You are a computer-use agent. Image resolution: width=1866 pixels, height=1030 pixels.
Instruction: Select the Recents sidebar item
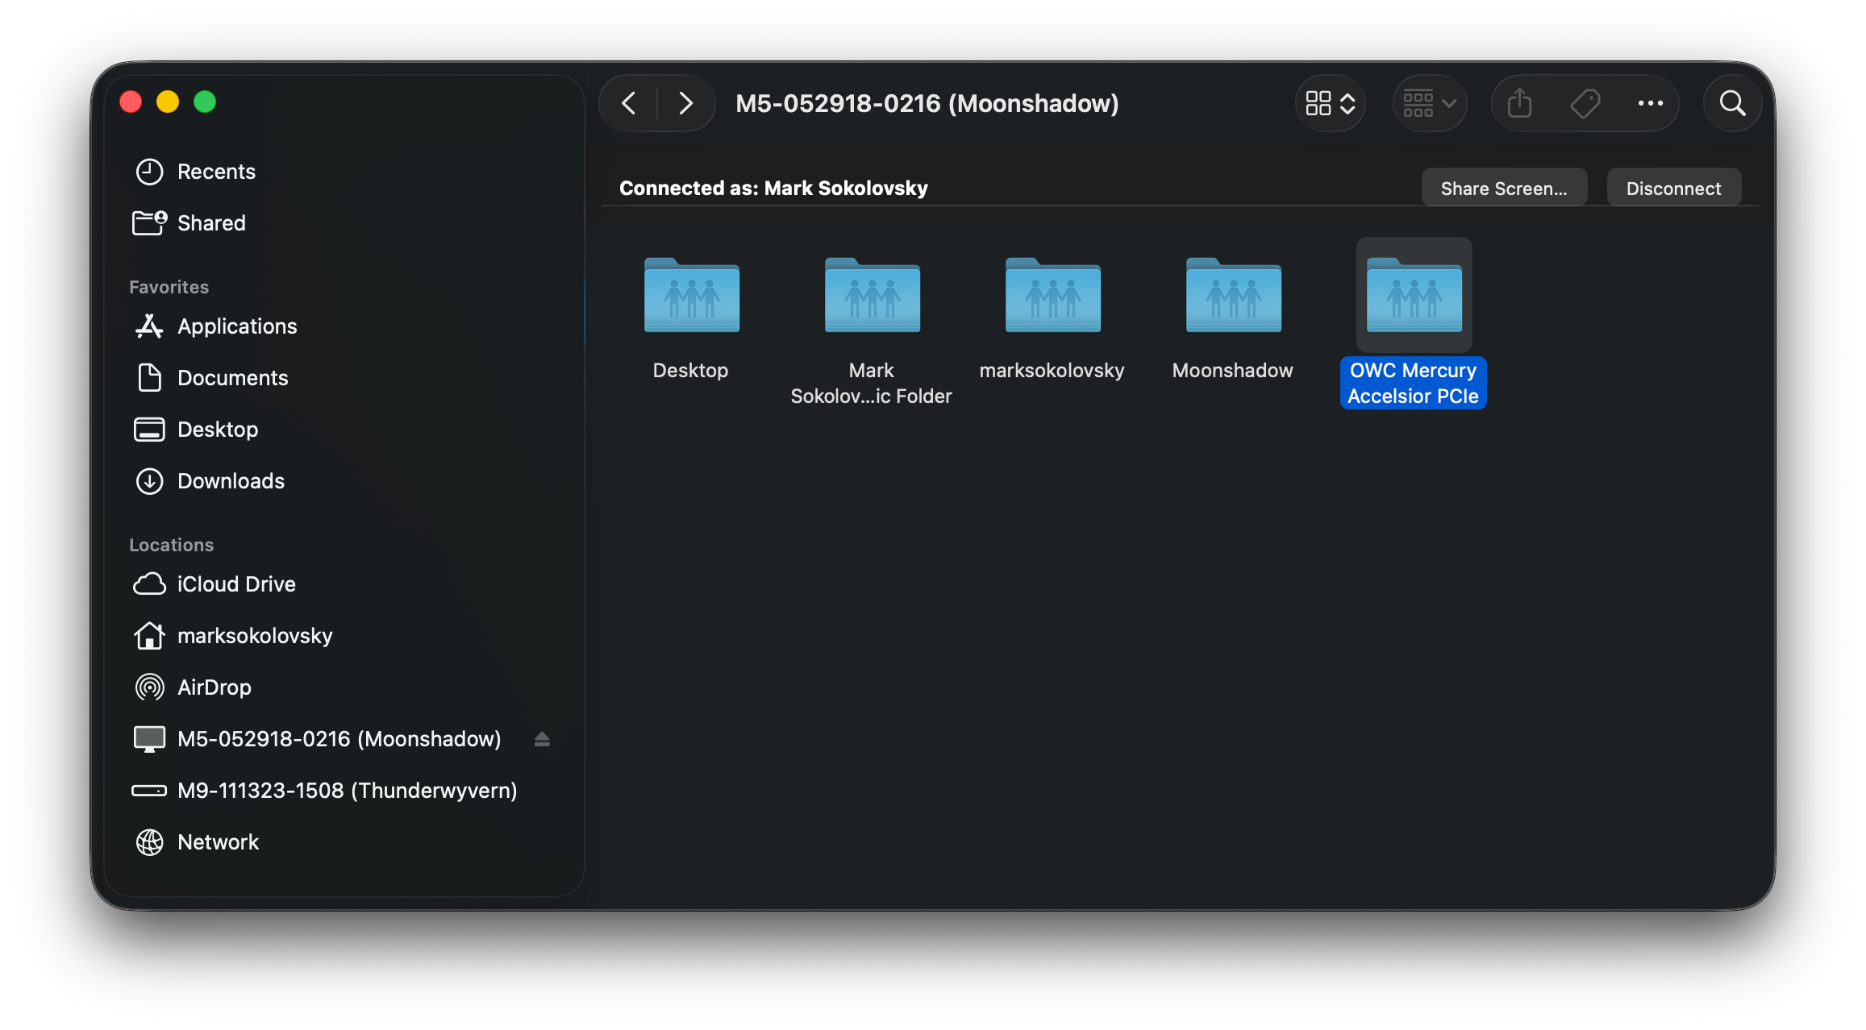click(215, 172)
